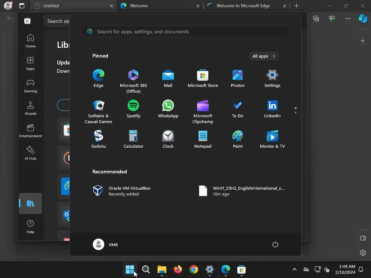Launch the Photos app
Image resolution: width=371 pixels, height=278 pixels.
pyautogui.click(x=238, y=79)
